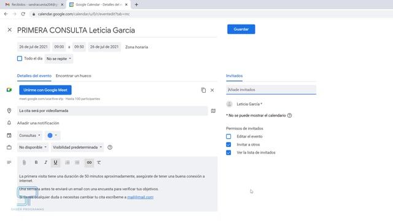Screen dimensions: 393x221
Task: Click the 'Añade invitados' input field
Action: click(x=271, y=90)
